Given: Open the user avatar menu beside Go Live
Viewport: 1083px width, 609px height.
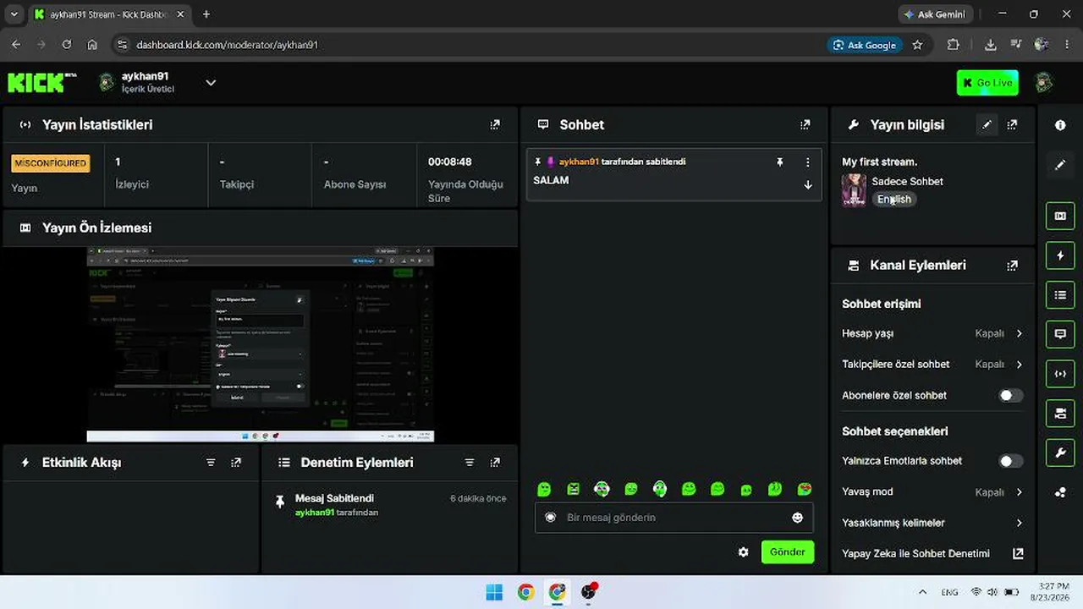Looking at the screenshot, I should click(1044, 82).
